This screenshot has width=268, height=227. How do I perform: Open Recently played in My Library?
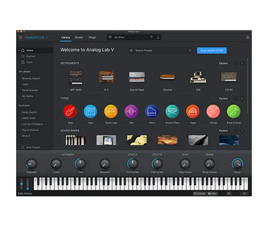(x=31, y=78)
